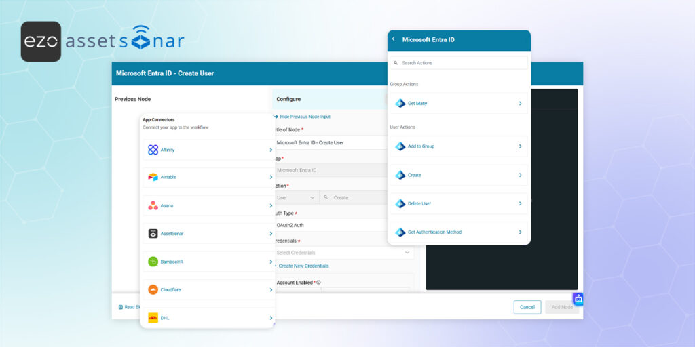Click the AssetSonar connector icon
Image resolution: width=695 pixels, height=347 pixels.
point(153,234)
